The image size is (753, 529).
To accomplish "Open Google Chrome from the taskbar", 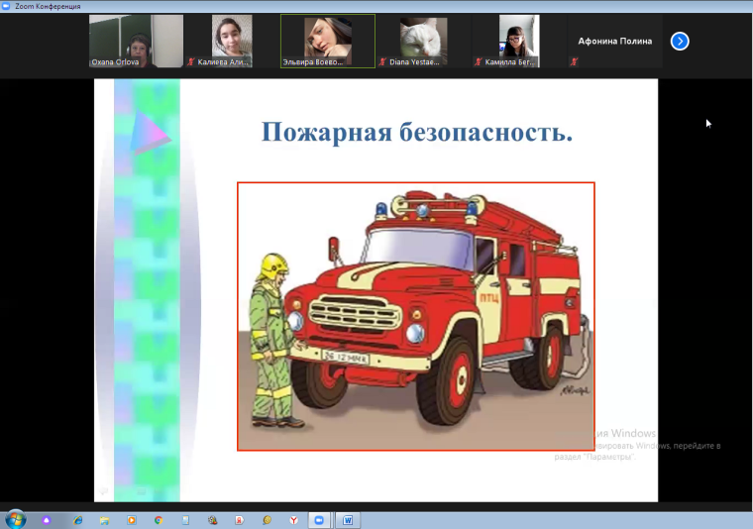I will (159, 519).
